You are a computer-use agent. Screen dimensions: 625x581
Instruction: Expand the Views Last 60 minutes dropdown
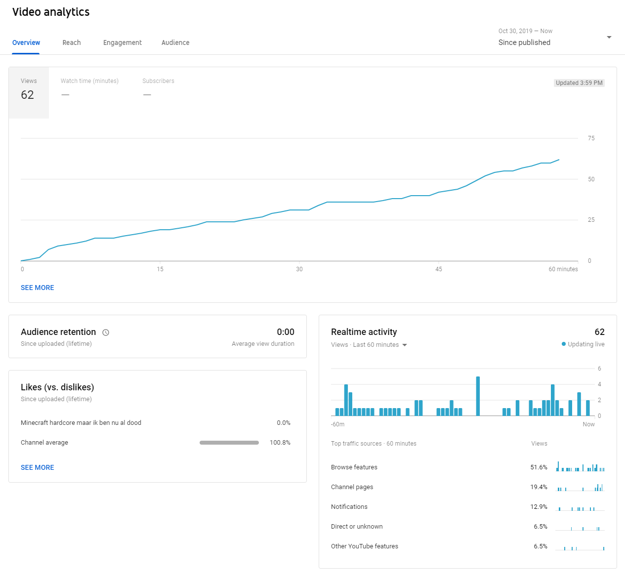[404, 345]
